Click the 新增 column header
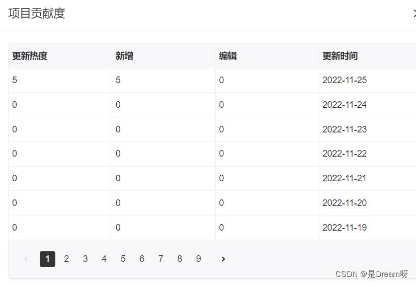The image size is (416, 283). point(125,56)
